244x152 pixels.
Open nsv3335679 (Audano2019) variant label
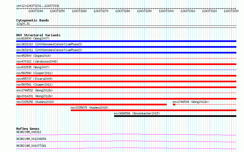tap(89, 108)
